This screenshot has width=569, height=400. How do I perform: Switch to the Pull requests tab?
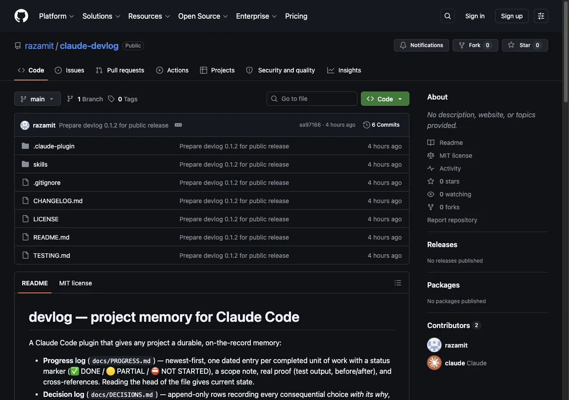(x=120, y=70)
